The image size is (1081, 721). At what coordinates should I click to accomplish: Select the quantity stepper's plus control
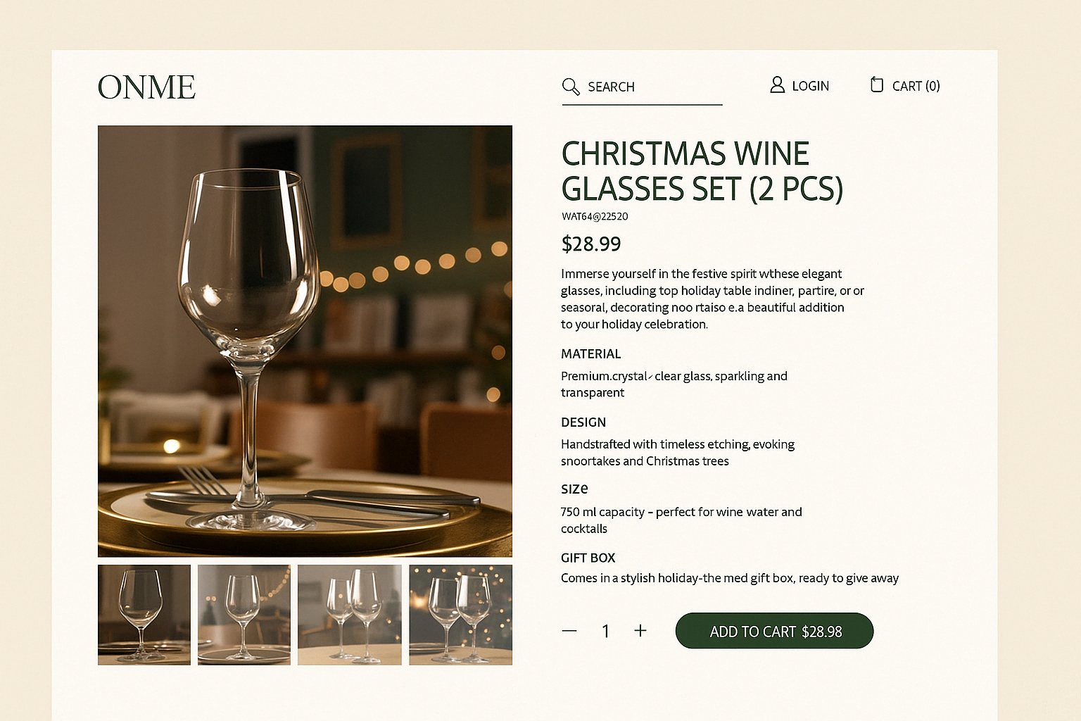640,631
